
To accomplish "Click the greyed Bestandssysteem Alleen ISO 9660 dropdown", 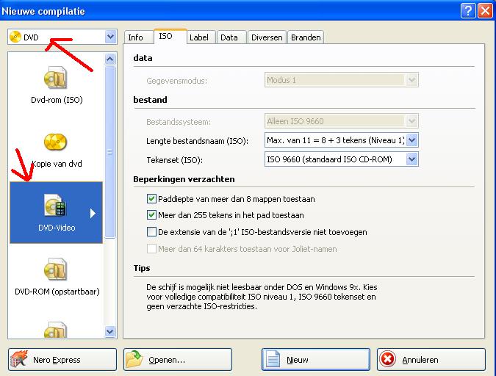I will 341,121.
